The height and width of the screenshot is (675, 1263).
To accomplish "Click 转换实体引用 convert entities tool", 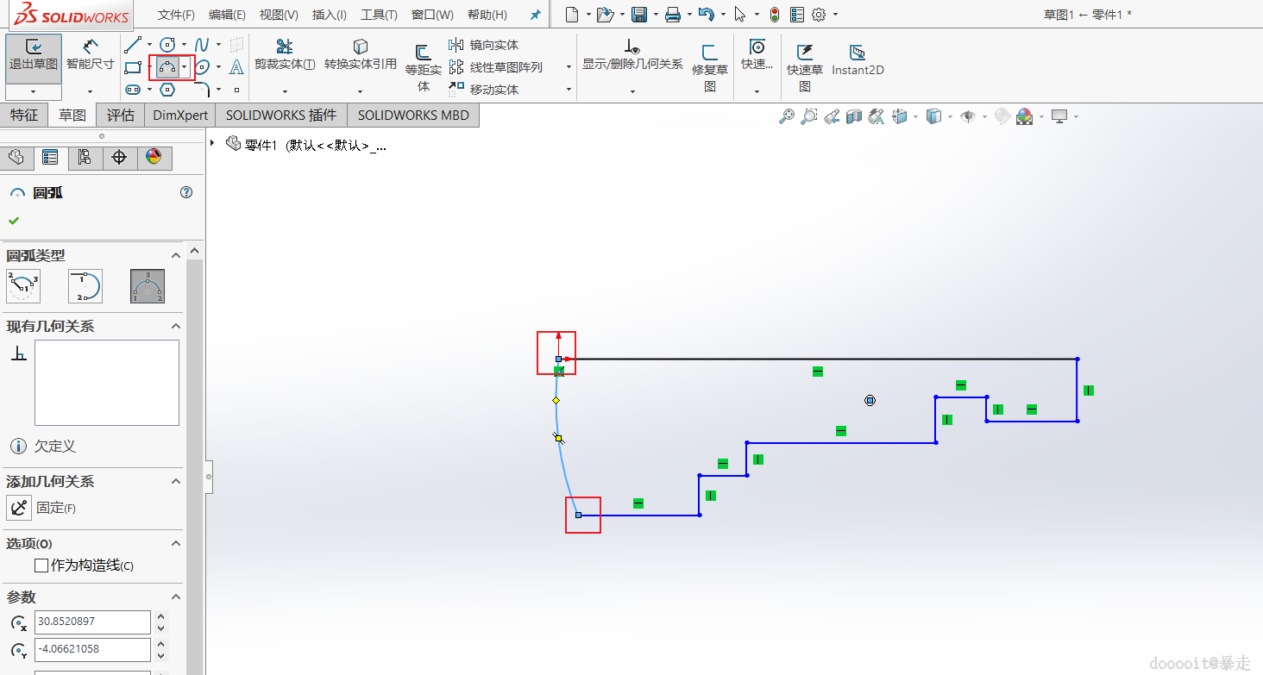I will tap(361, 55).
